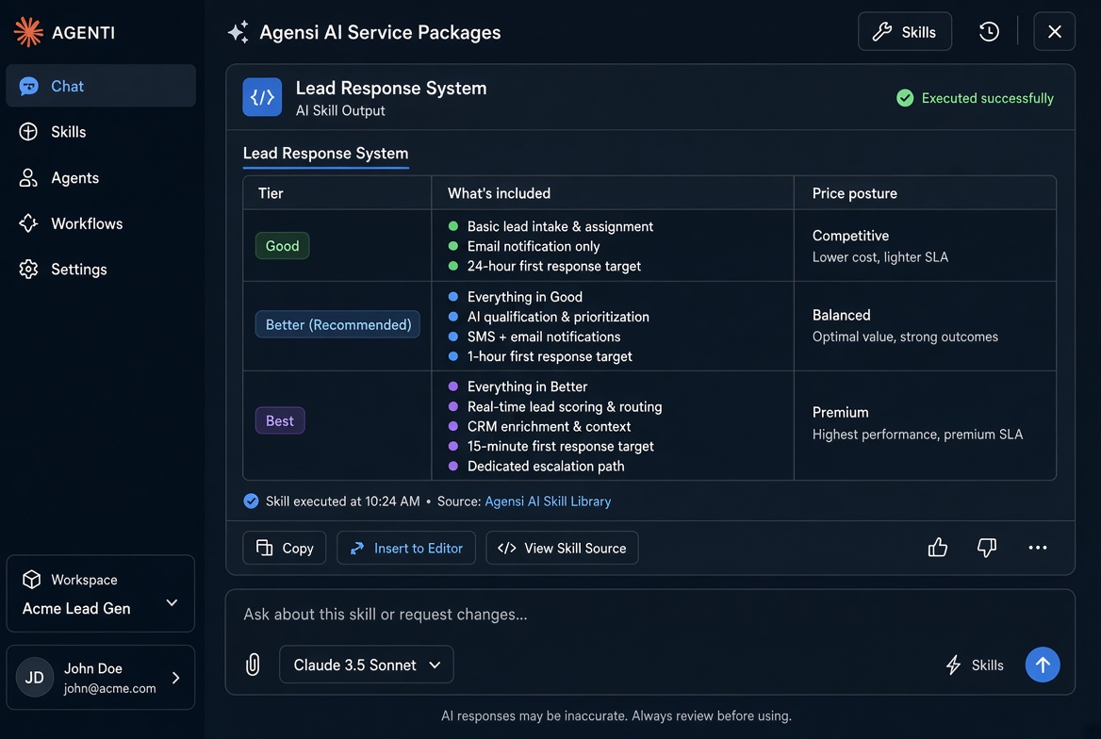
Task: Click 'SMS + email notifications' item
Action: [544, 337]
